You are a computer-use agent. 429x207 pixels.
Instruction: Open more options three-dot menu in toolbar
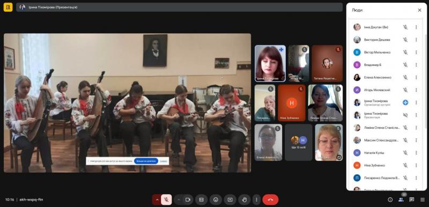point(256,199)
